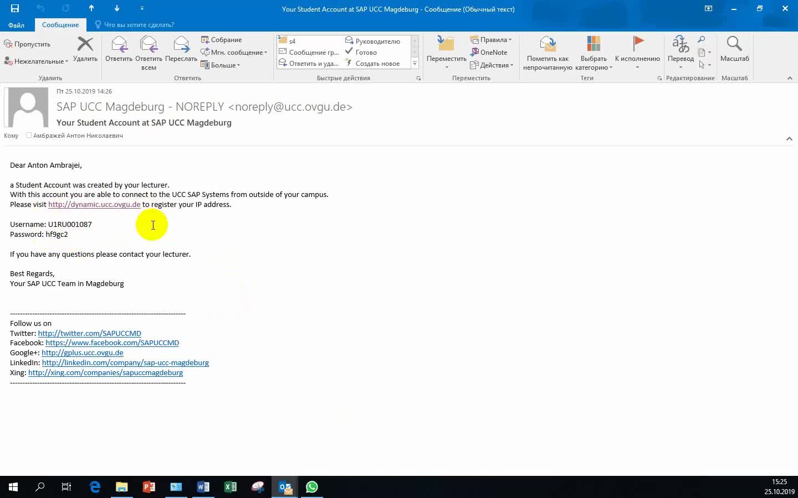Forward the email with Переслать
The height and width of the screenshot is (498, 798).
point(181,49)
